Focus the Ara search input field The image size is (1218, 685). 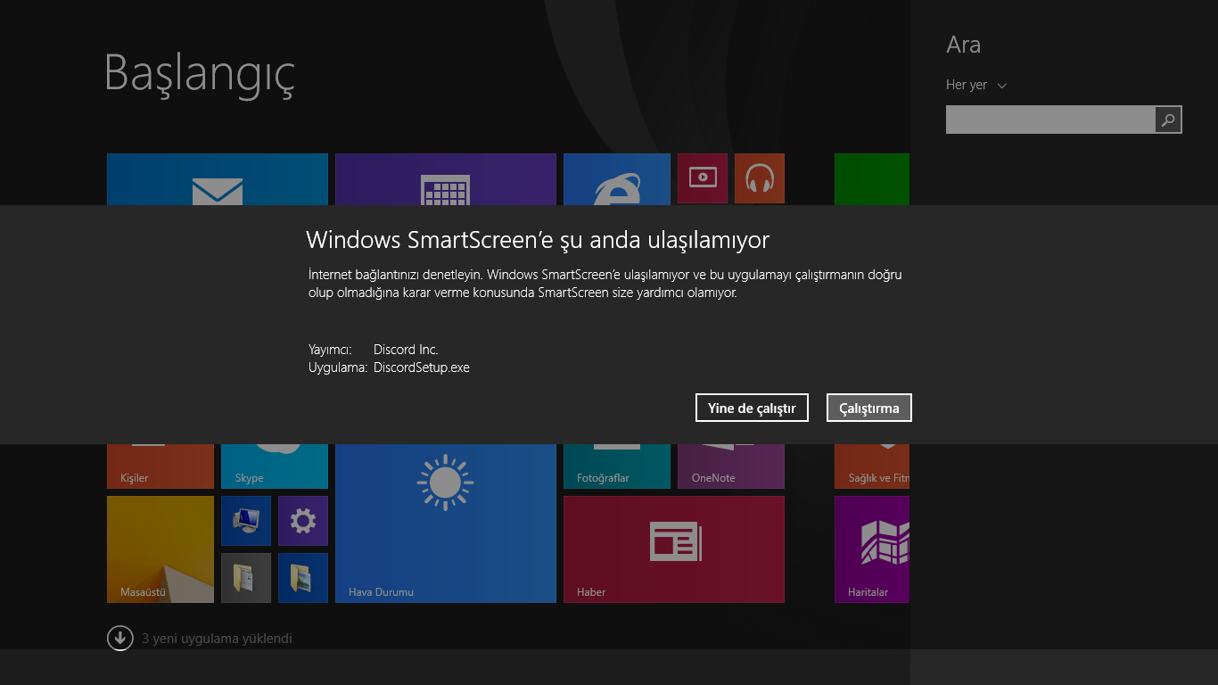click(1050, 120)
